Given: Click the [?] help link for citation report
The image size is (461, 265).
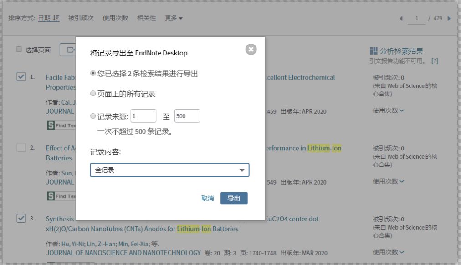Looking at the screenshot, I should coord(435,61).
